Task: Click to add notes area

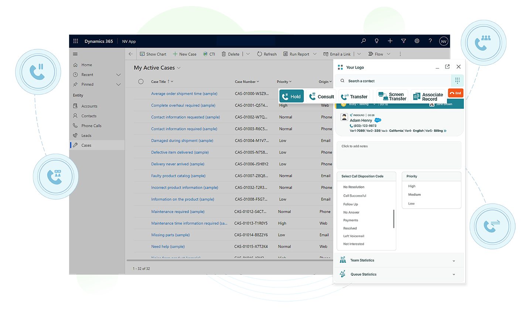Action: [x=399, y=155]
